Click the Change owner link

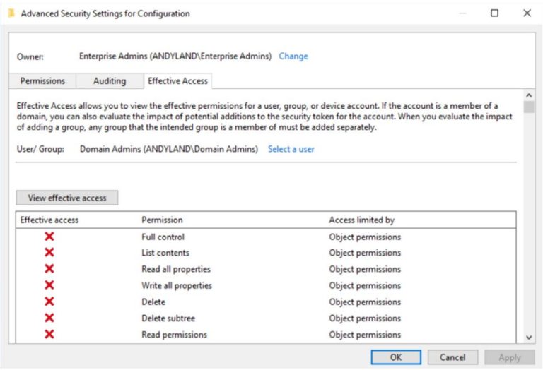[x=293, y=56]
